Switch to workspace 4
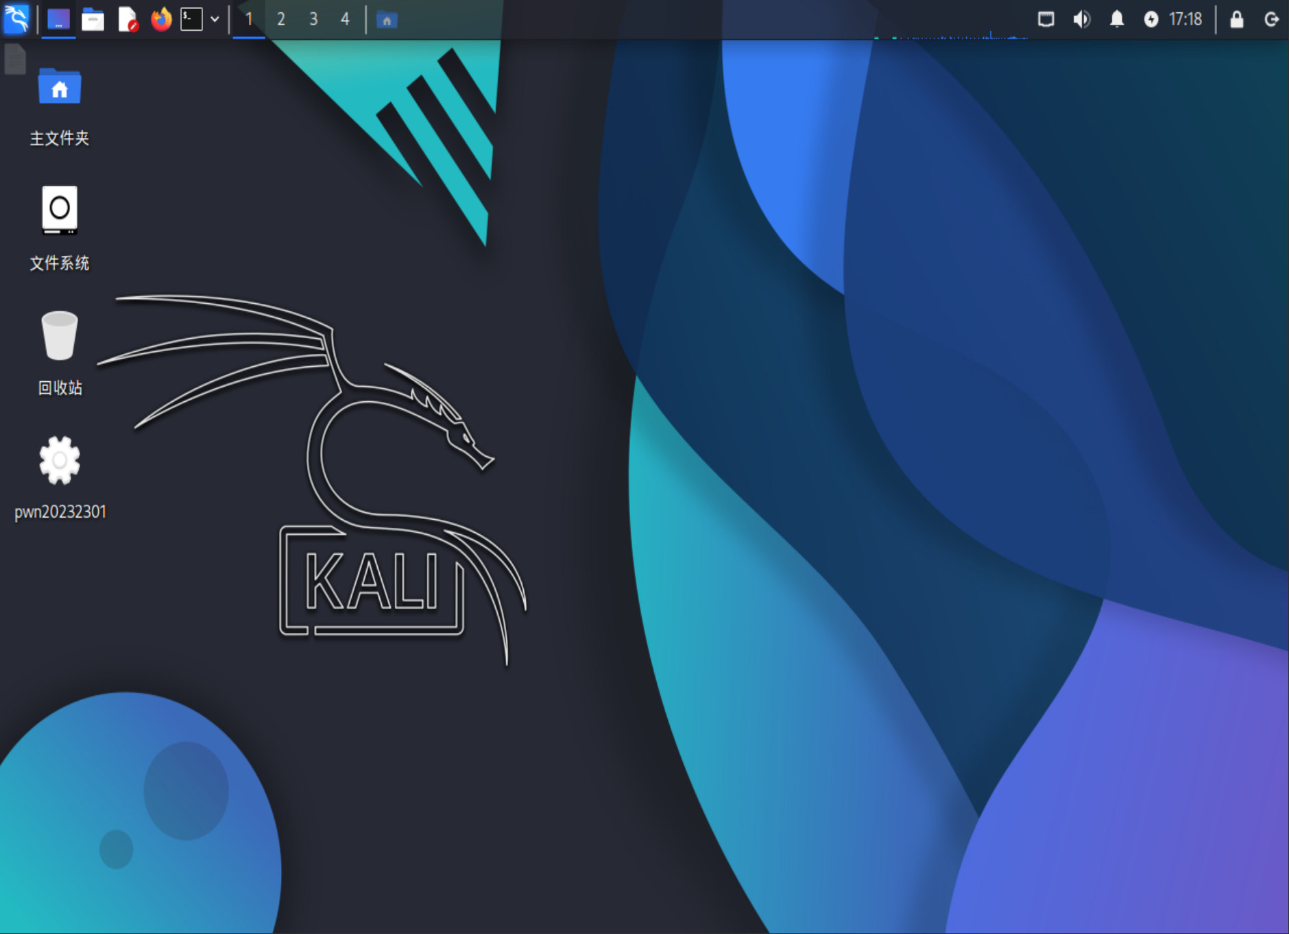The height and width of the screenshot is (934, 1289). [346, 19]
